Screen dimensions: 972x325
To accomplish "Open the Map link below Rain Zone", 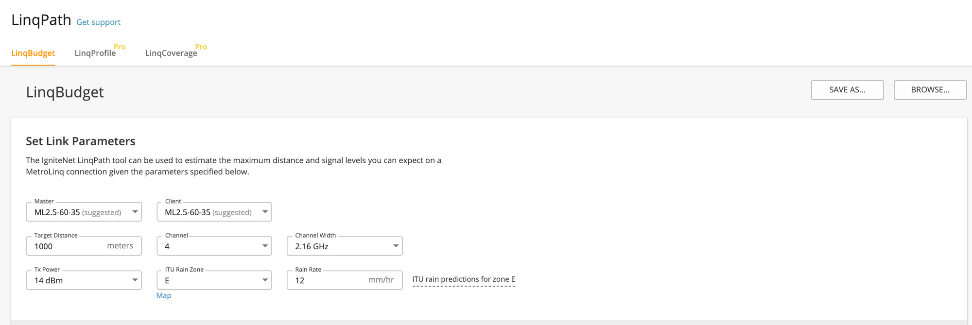I will (164, 295).
